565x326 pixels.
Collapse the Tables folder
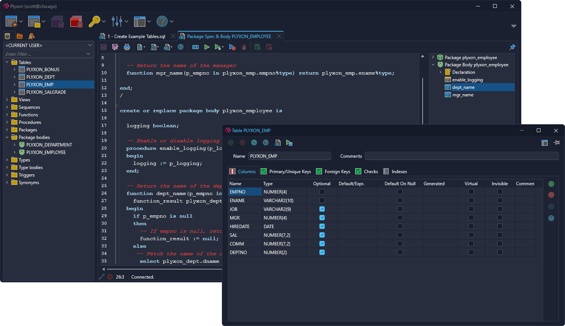[x=7, y=62]
